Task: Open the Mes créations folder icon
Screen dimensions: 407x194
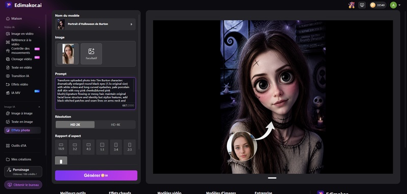Action: 8,159
